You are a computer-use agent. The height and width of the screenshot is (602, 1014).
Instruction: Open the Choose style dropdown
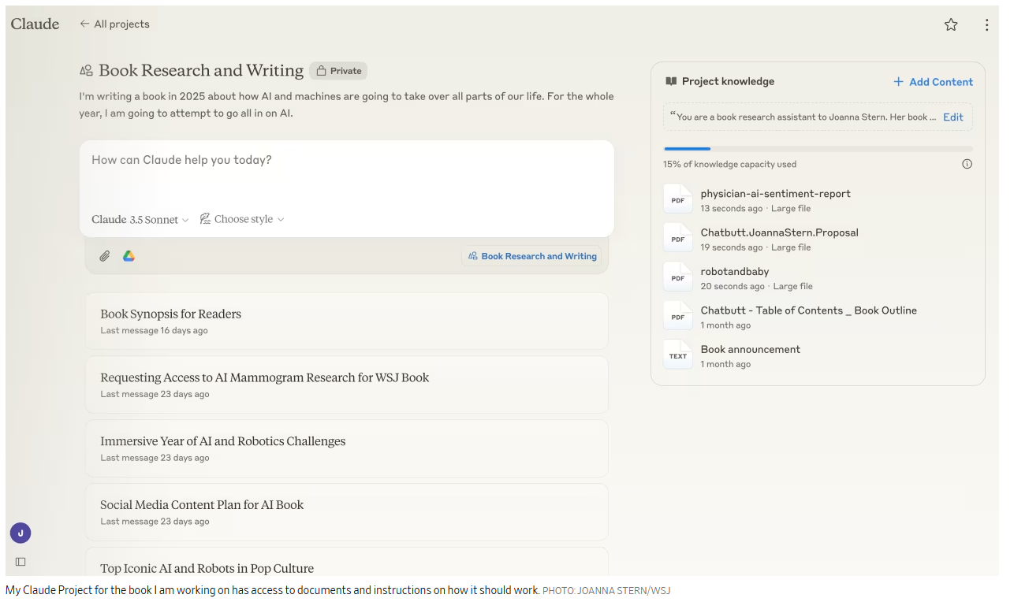click(242, 219)
